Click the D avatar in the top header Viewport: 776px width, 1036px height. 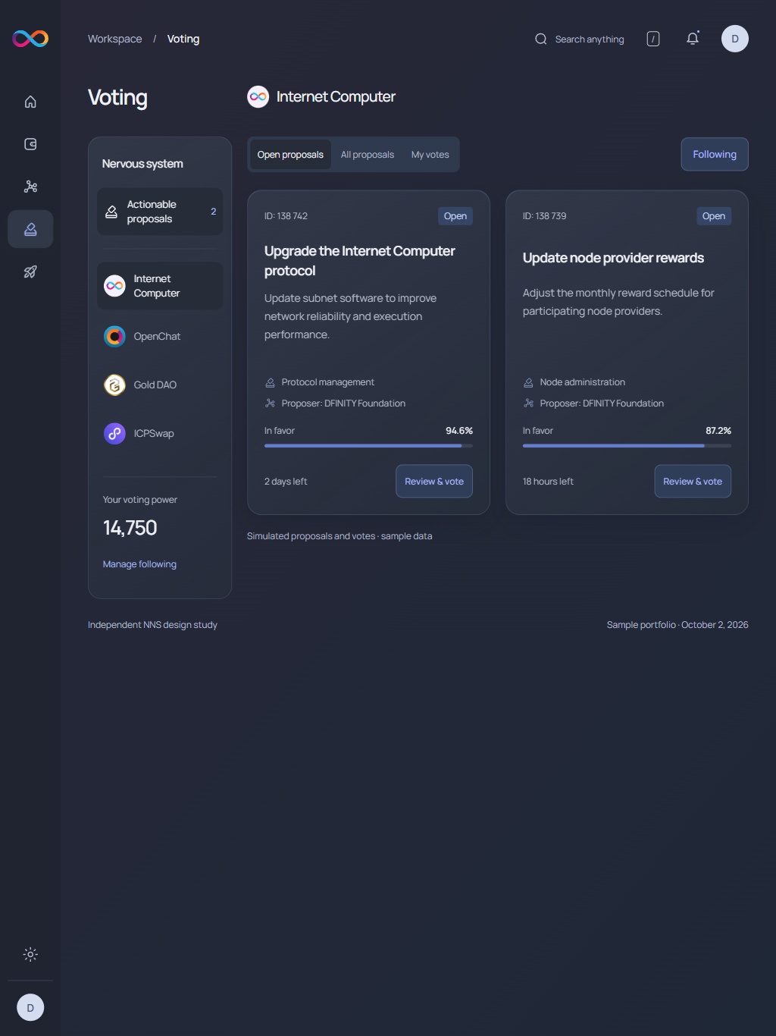pyautogui.click(x=735, y=39)
